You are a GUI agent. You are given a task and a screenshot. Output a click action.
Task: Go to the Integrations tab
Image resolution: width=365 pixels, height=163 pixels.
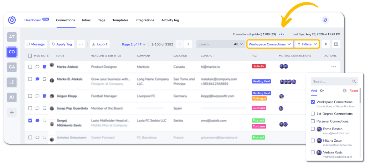point(145,20)
